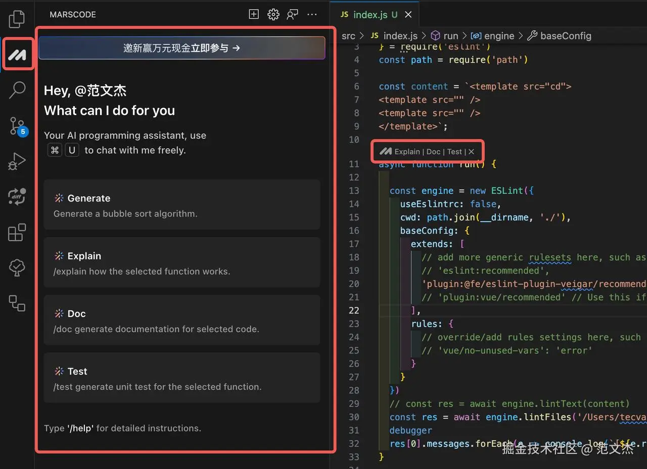Close the index.js editor tab
The image size is (647, 469).
[408, 15]
